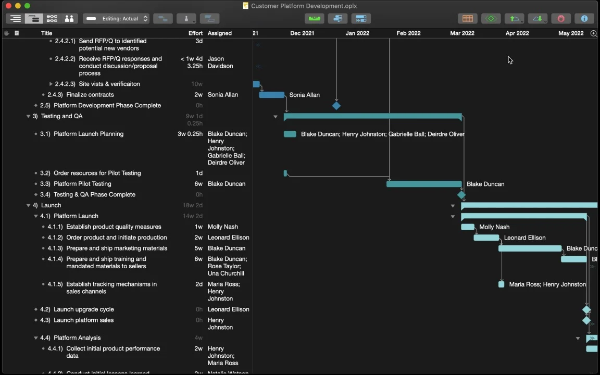600x375 pixels.
Task: Collapse the Testing and QA group
Action: click(x=28, y=116)
